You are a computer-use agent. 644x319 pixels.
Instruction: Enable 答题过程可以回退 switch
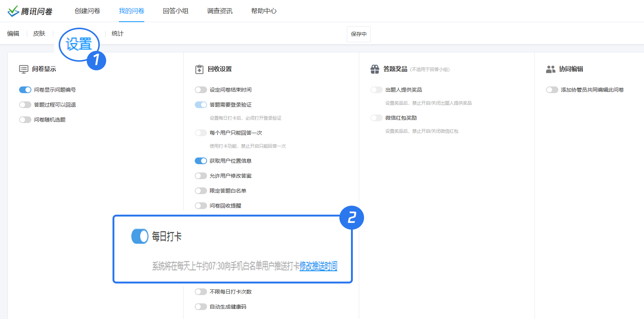coord(25,105)
